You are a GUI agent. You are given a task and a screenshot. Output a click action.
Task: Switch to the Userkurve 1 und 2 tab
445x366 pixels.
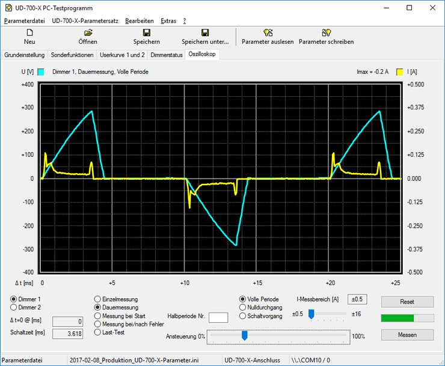click(x=122, y=55)
